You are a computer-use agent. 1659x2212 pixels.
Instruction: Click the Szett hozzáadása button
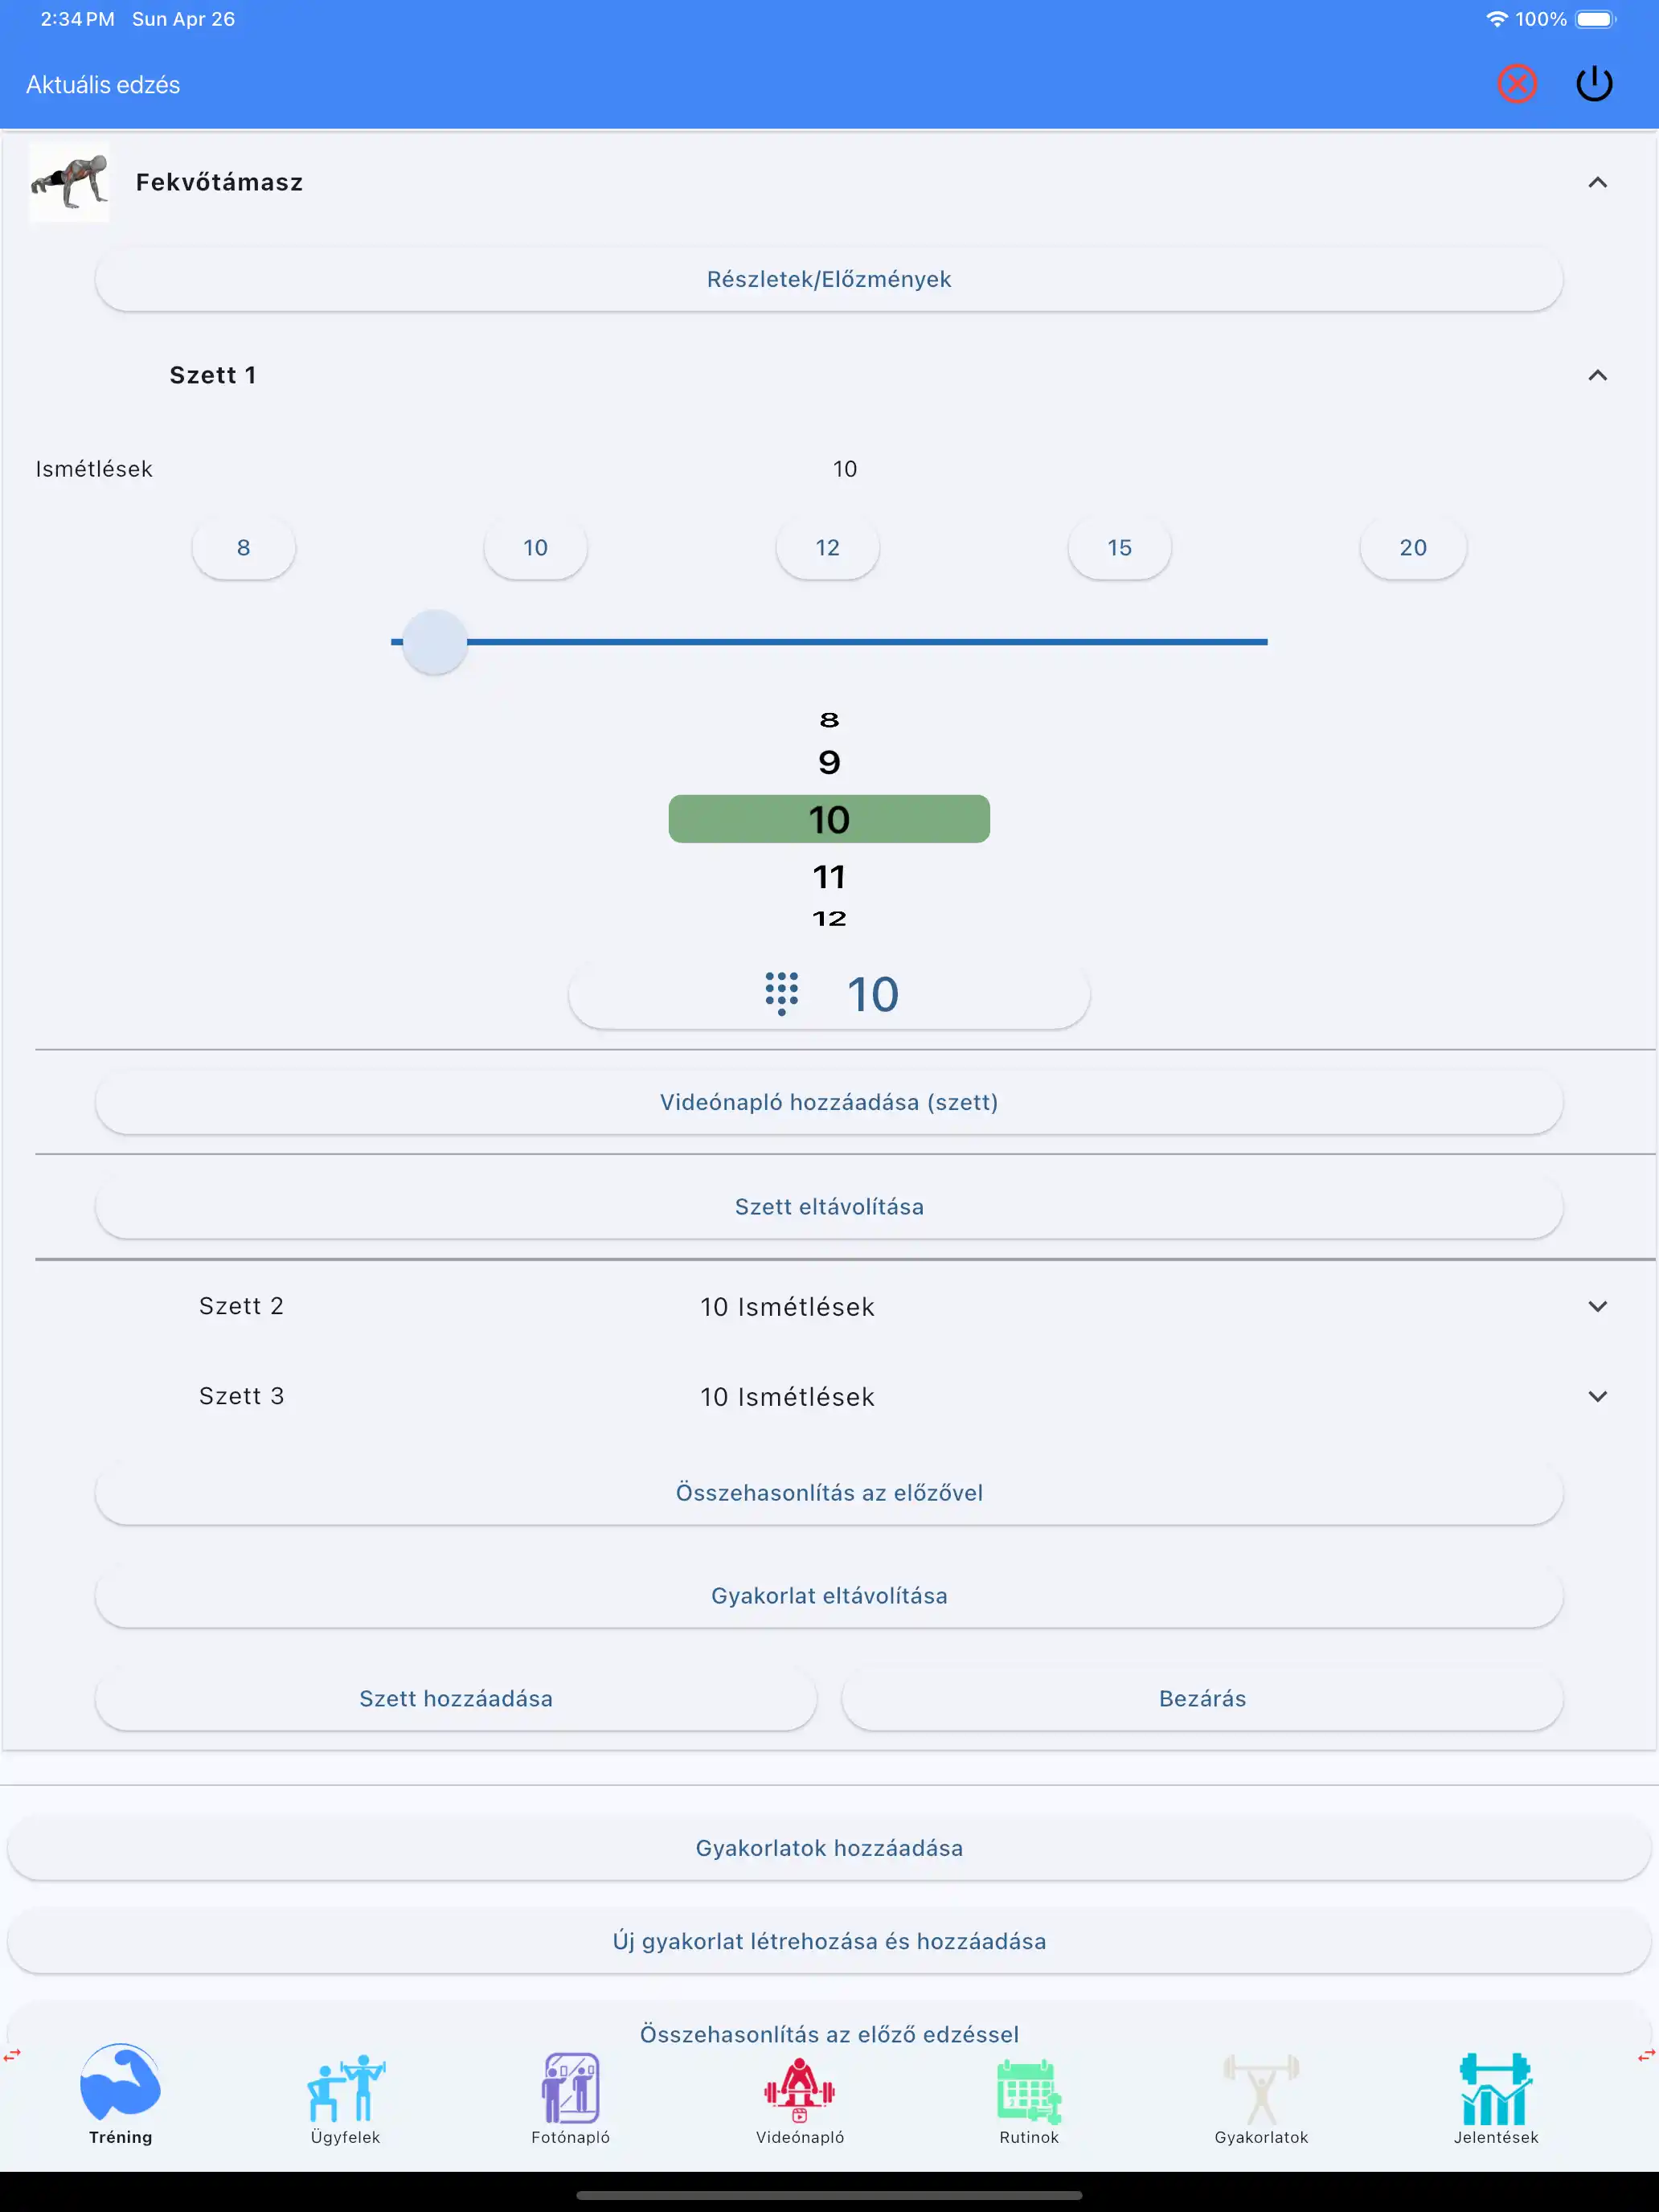coord(455,1698)
